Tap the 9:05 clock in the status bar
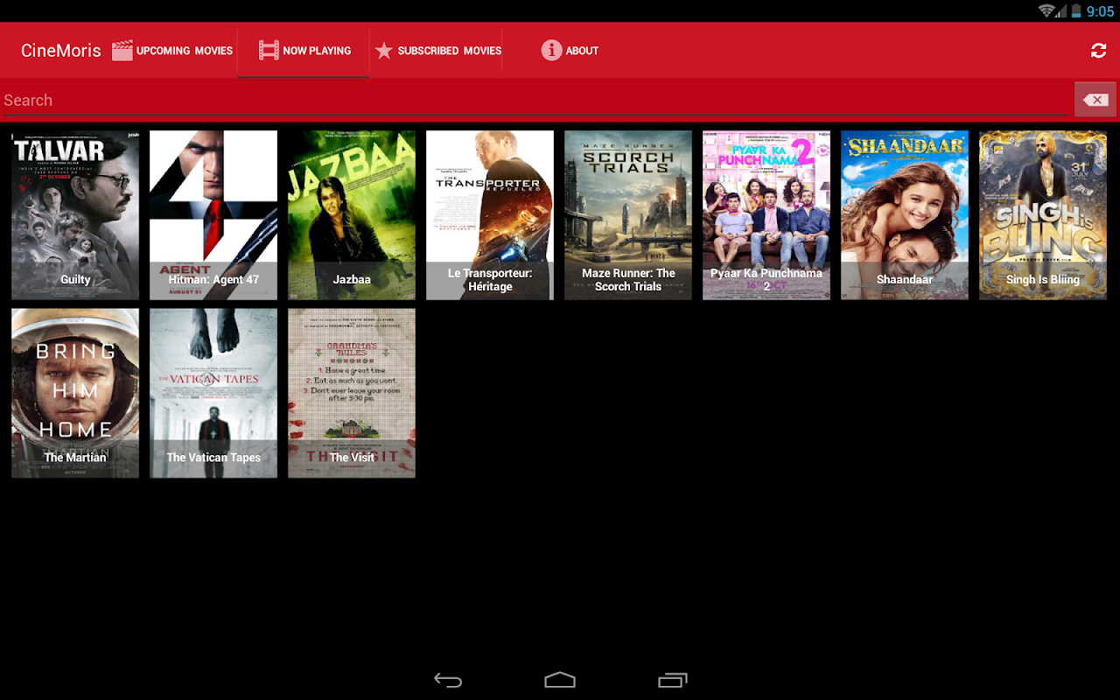The width and height of the screenshot is (1120, 700). tap(1101, 11)
